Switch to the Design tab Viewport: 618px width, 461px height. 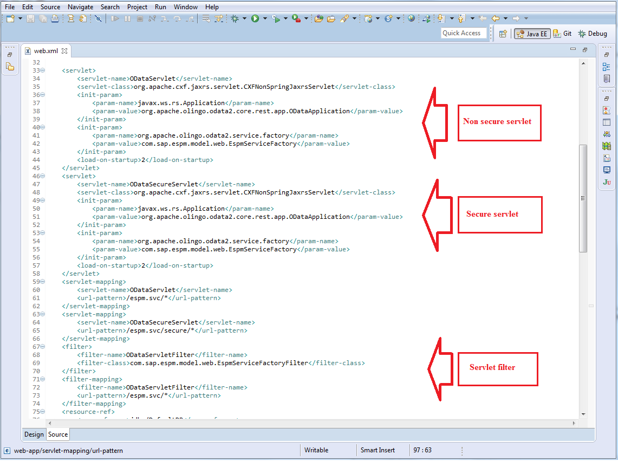tap(34, 434)
